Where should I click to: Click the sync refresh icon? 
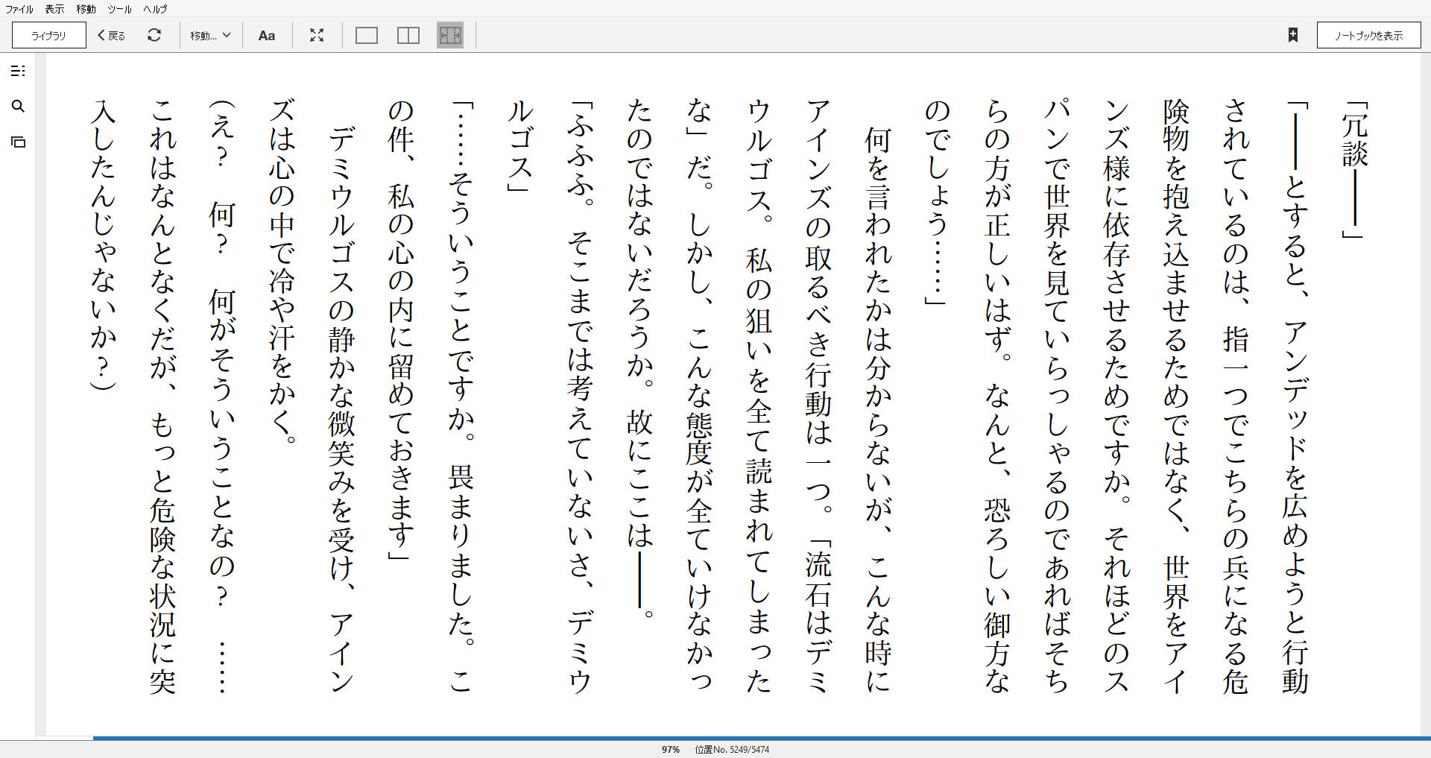[154, 35]
